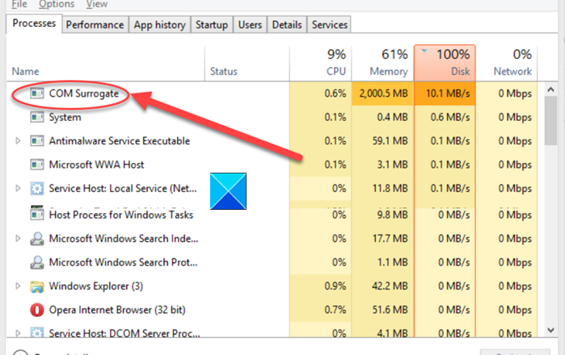
Task: Click the Service Host: DCOM Server gear icon
Action: point(36,332)
